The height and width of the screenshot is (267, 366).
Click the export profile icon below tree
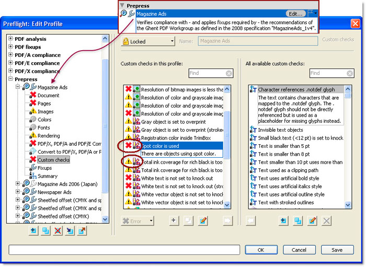click(x=82, y=230)
